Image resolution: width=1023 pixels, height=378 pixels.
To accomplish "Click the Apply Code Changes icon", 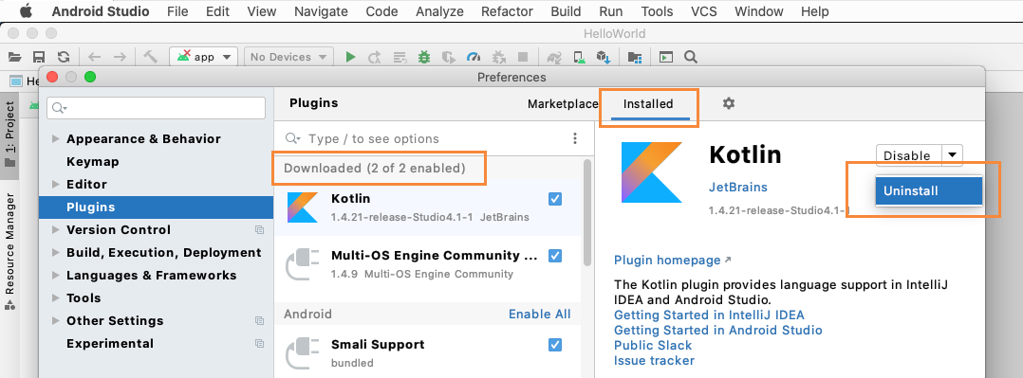I will click(x=400, y=58).
